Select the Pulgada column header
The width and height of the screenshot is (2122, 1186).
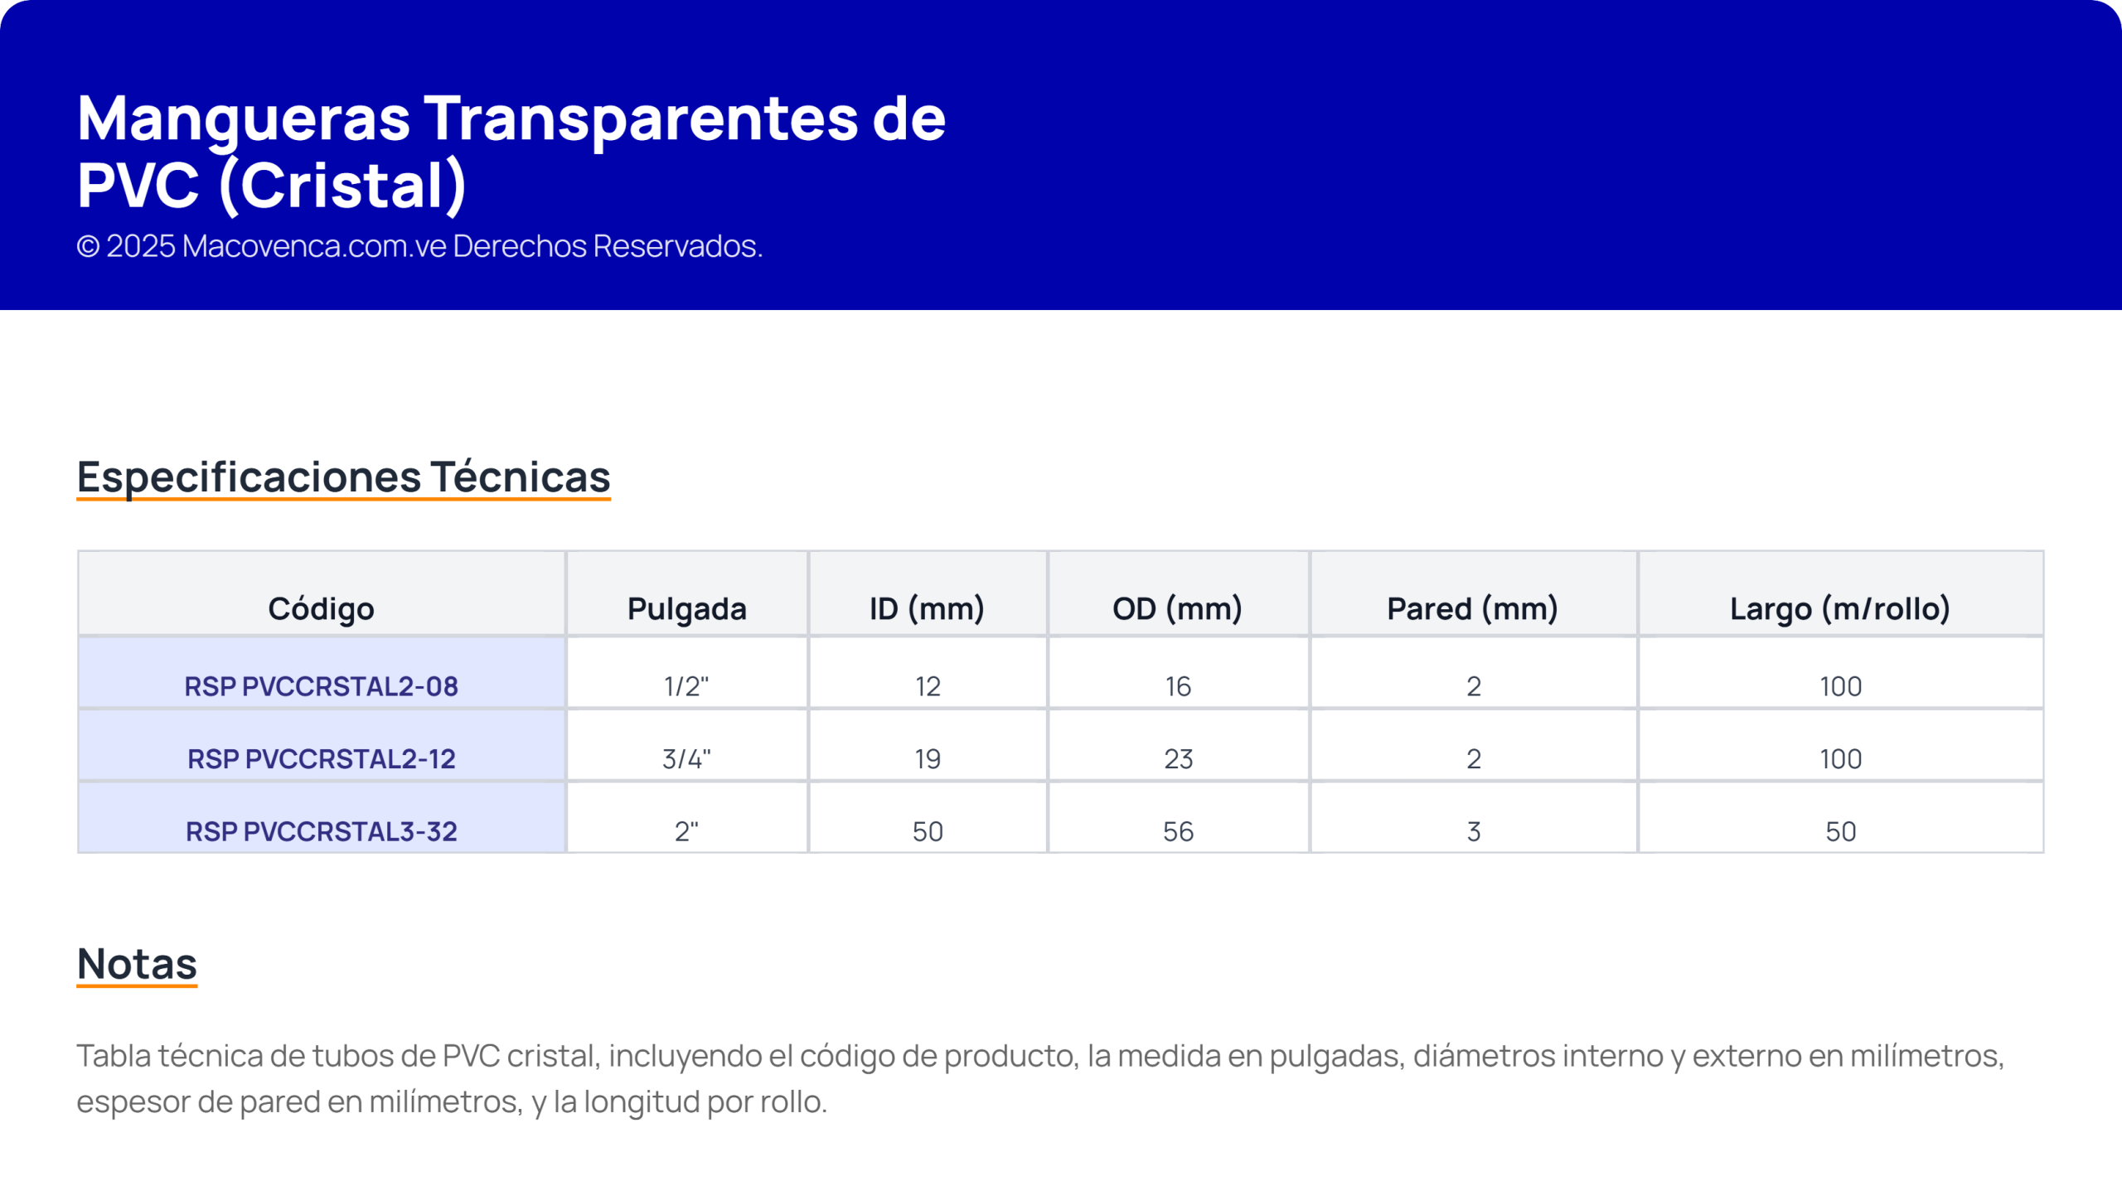686,608
